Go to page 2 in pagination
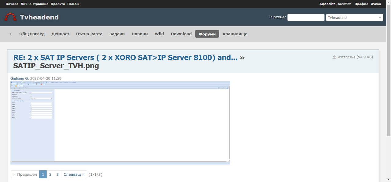The width and height of the screenshot is (391, 182). 50,174
